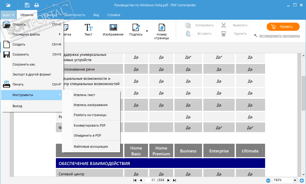The width and height of the screenshot is (306, 184).
Task: Click the Печать printer icon in menu
Action: click(7, 84)
